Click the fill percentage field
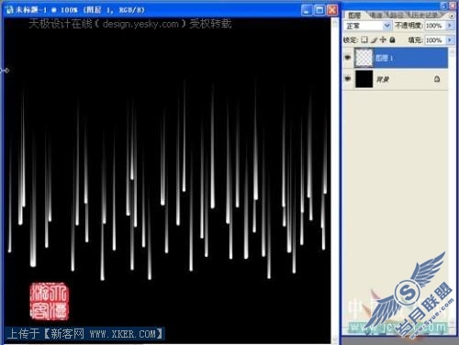Screen dimensions: 459x345 (x=435, y=40)
